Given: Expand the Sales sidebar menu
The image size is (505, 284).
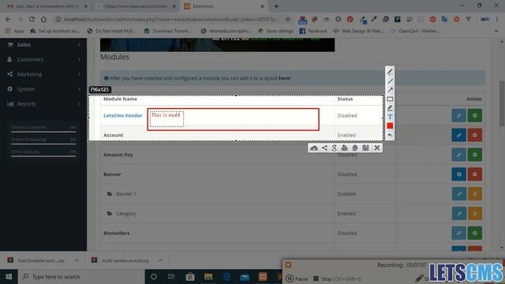Looking at the screenshot, I should (43, 45).
